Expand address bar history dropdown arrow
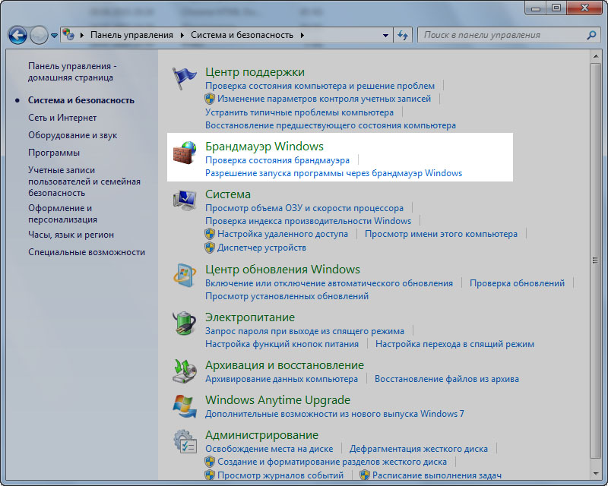The width and height of the screenshot is (608, 486). (x=385, y=35)
